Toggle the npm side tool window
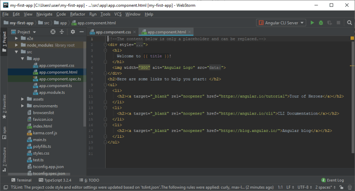 [4, 133]
